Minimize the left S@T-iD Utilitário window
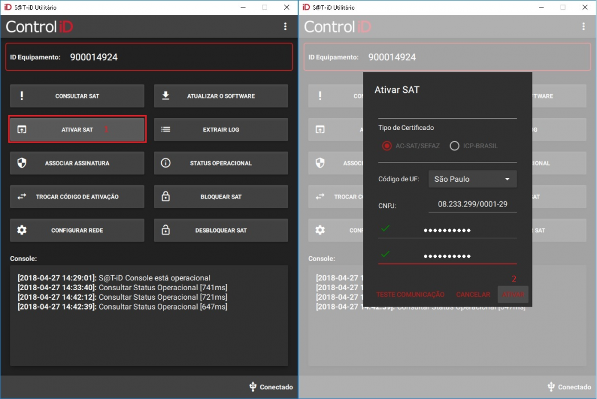The width and height of the screenshot is (597, 399). tap(243, 7)
